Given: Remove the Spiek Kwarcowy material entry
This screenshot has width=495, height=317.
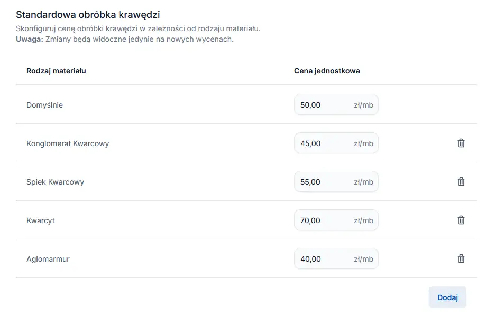Looking at the screenshot, I should (x=461, y=181).
